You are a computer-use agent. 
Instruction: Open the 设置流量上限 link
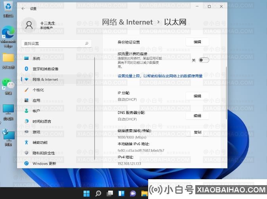tap(160, 76)
